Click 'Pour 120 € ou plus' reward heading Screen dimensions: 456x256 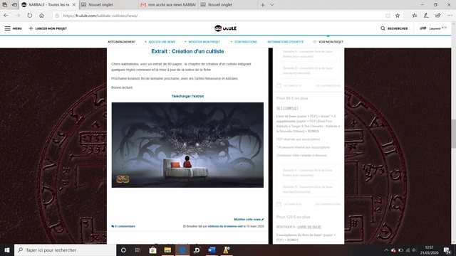coord(293,217)
